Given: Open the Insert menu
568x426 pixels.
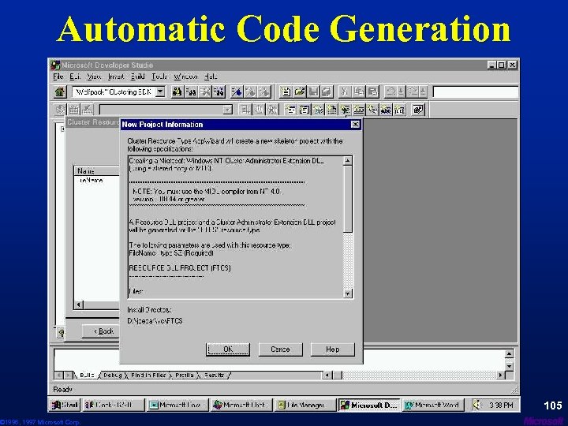Looking at the screenshot, I should (115, 77).
